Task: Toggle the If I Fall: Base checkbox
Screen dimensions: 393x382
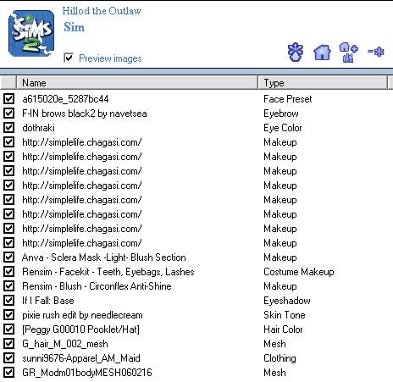Action: point(8,301)
